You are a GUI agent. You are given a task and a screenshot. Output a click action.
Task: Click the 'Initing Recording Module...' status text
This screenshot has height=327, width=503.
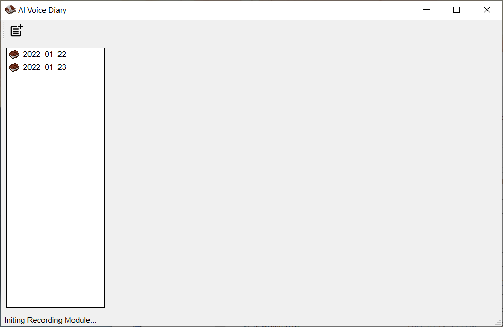pyautogui.click(x=50, y=320)
